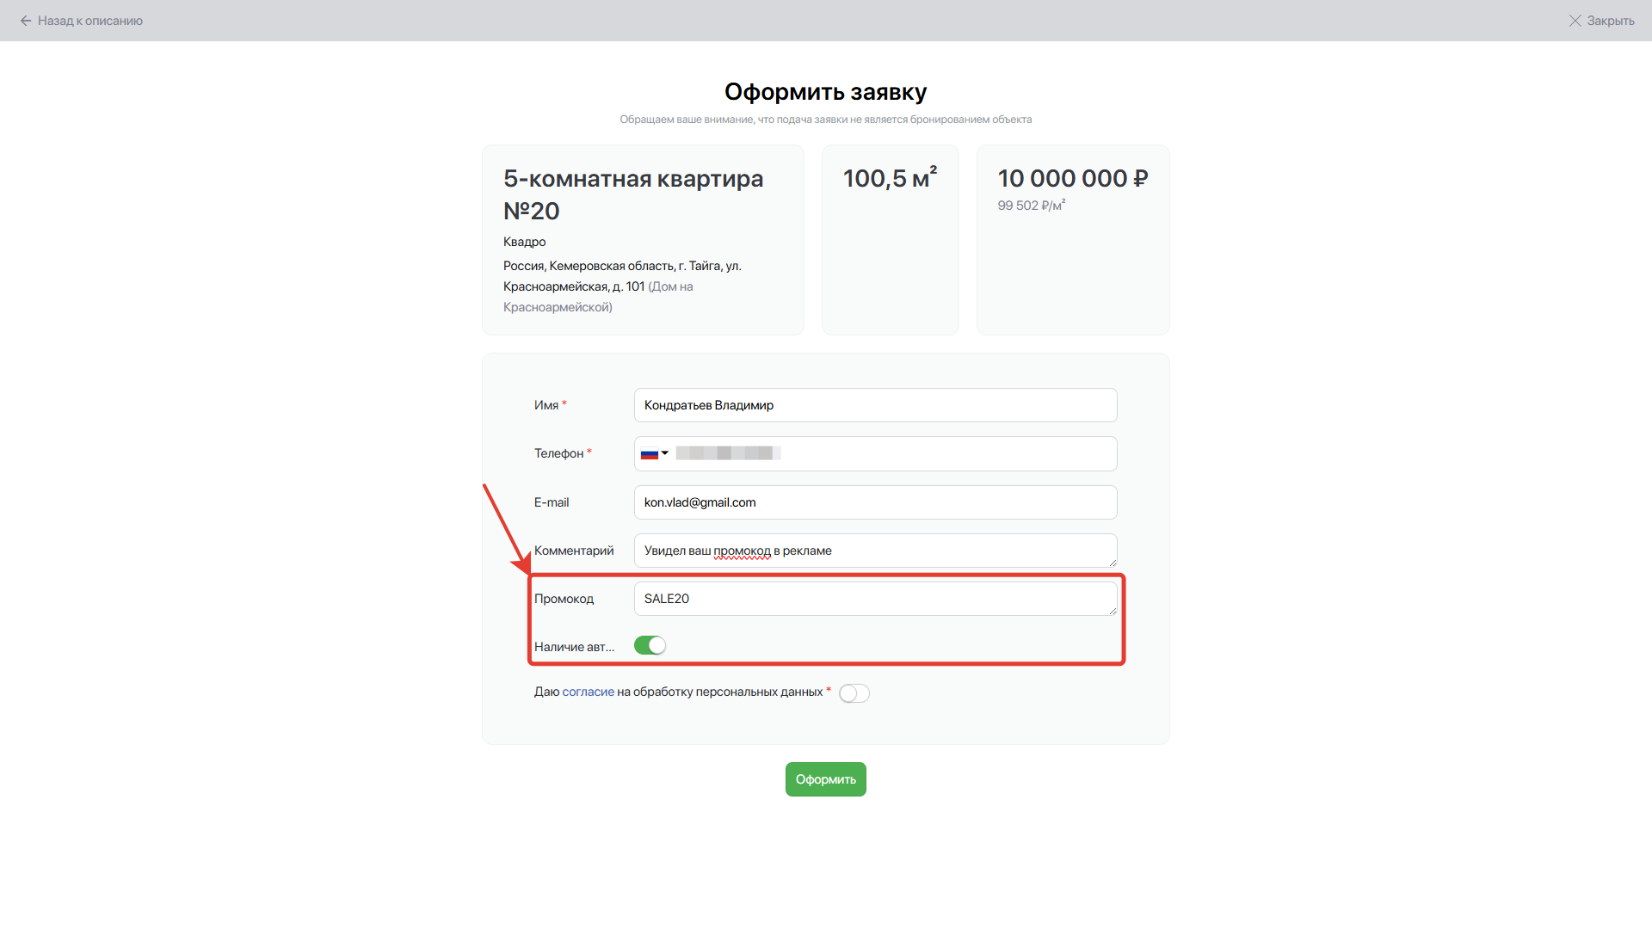Click the dropdown arrow beside the flag
The width and height of the screenshot is (1652, 929).
pos(665,453)
